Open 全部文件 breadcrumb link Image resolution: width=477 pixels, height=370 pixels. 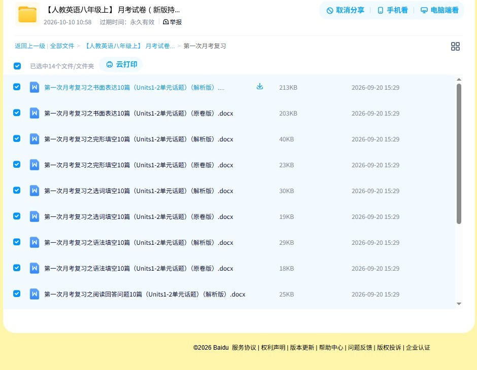click(62, 46)
